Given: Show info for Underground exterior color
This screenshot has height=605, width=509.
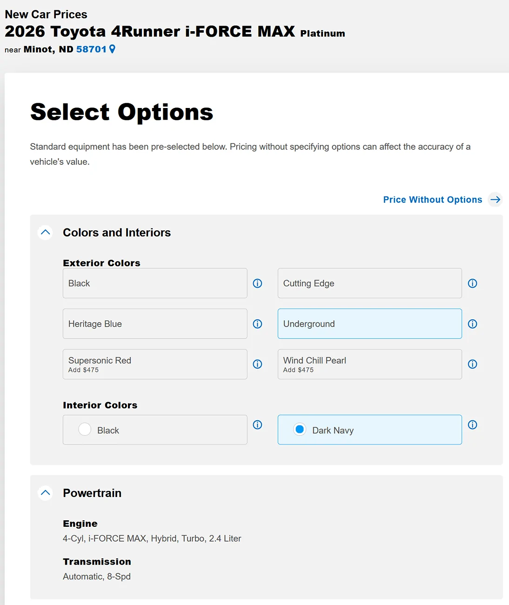Looking at the screenshot, I should coord(472,324).
